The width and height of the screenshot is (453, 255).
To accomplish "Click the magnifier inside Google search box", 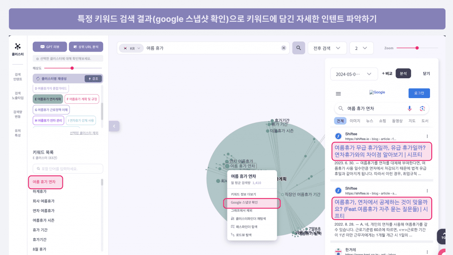I will point(341,108).
